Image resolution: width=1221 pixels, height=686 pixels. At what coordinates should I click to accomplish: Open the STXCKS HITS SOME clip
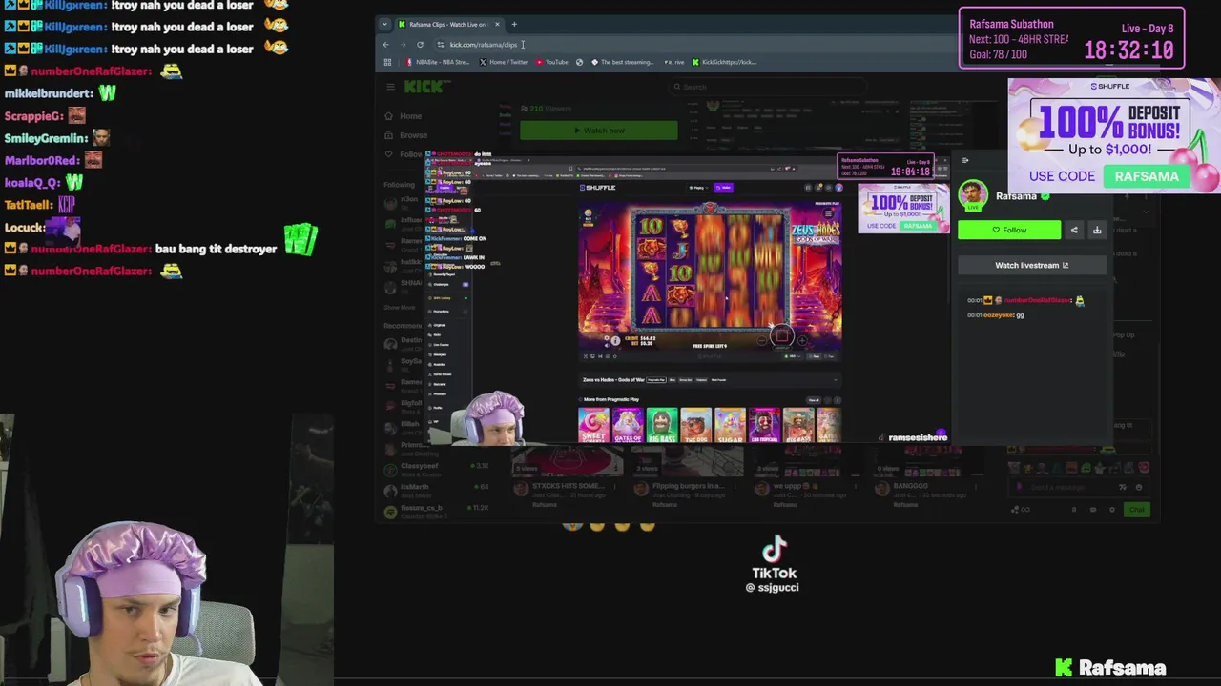[569, 486]
